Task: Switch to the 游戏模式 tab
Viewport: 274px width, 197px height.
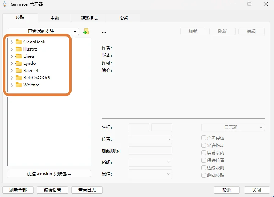Action: point(89,18)
